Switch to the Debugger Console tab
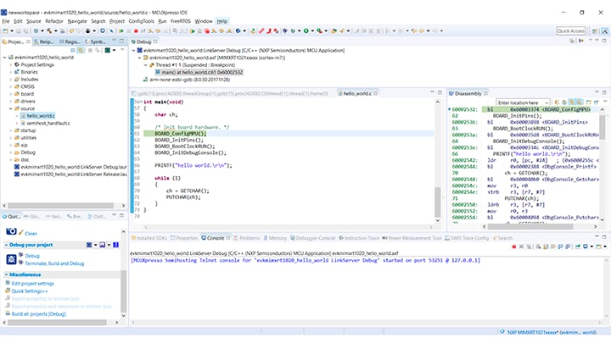The image size is (611, 343). (314, 238)
